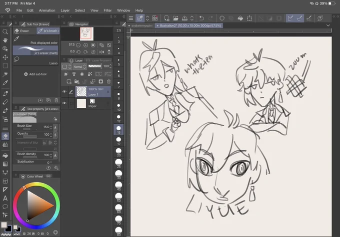This screenshot has height=237, width=340.
Task: Select jo's eraser (hard) sub tool
Action: coord(35,50)
